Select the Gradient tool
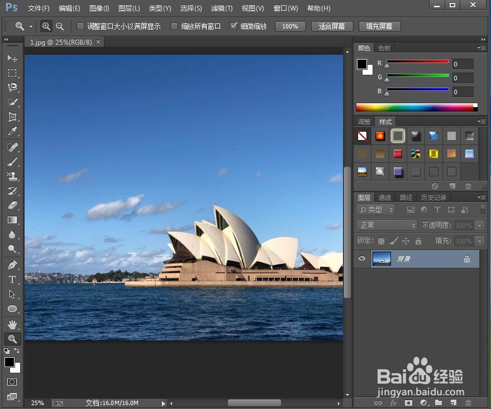This screenshot has height=409, width=491. coord(12,220)
